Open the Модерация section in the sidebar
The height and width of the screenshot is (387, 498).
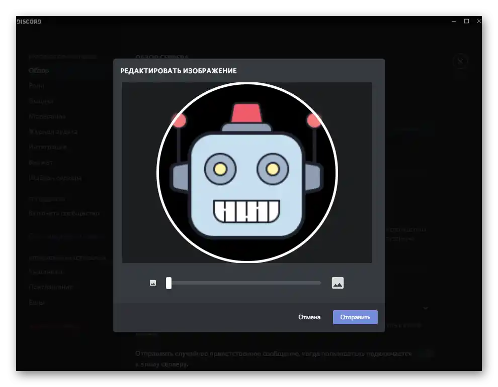[47, 116]
